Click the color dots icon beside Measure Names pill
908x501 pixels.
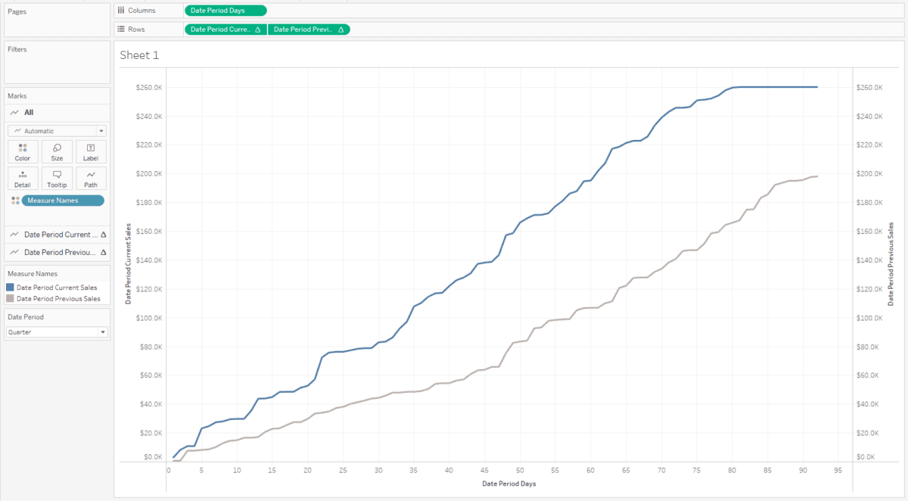pos(15,201)
